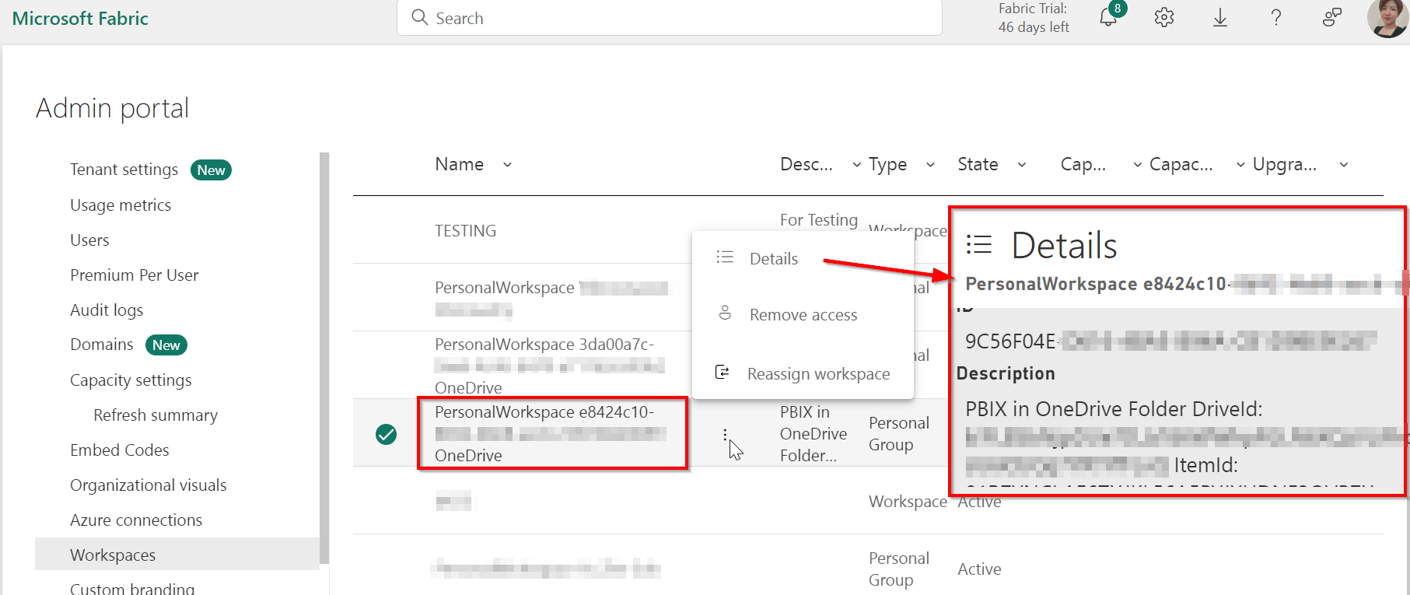Open the Type column dropdown arrow
The height and width of the screenshot is (595, 1410).
pos(930,165)
